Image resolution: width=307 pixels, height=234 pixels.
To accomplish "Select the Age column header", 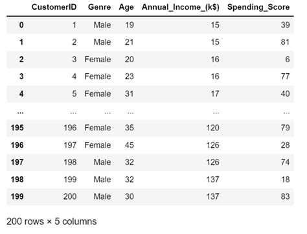I will pos(126,8).
